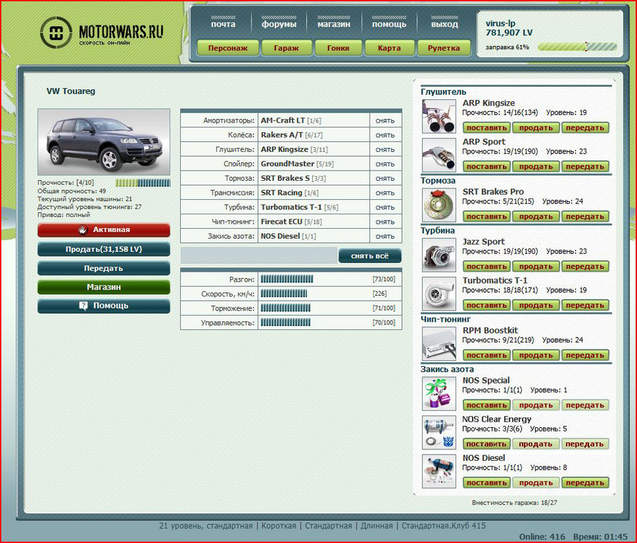Go to the почта (mail) menu
Screen dimensions: 637x543
click(223, 23)
